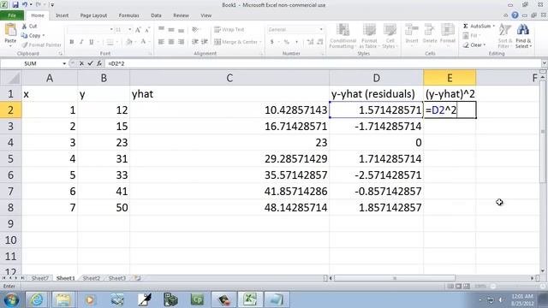Customize Quick Access Toolbar dropdown

click(x=52, y=5)
